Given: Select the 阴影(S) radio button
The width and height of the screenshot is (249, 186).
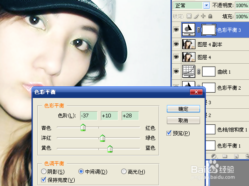Looking at the screenshot, I should click(44, 172).
